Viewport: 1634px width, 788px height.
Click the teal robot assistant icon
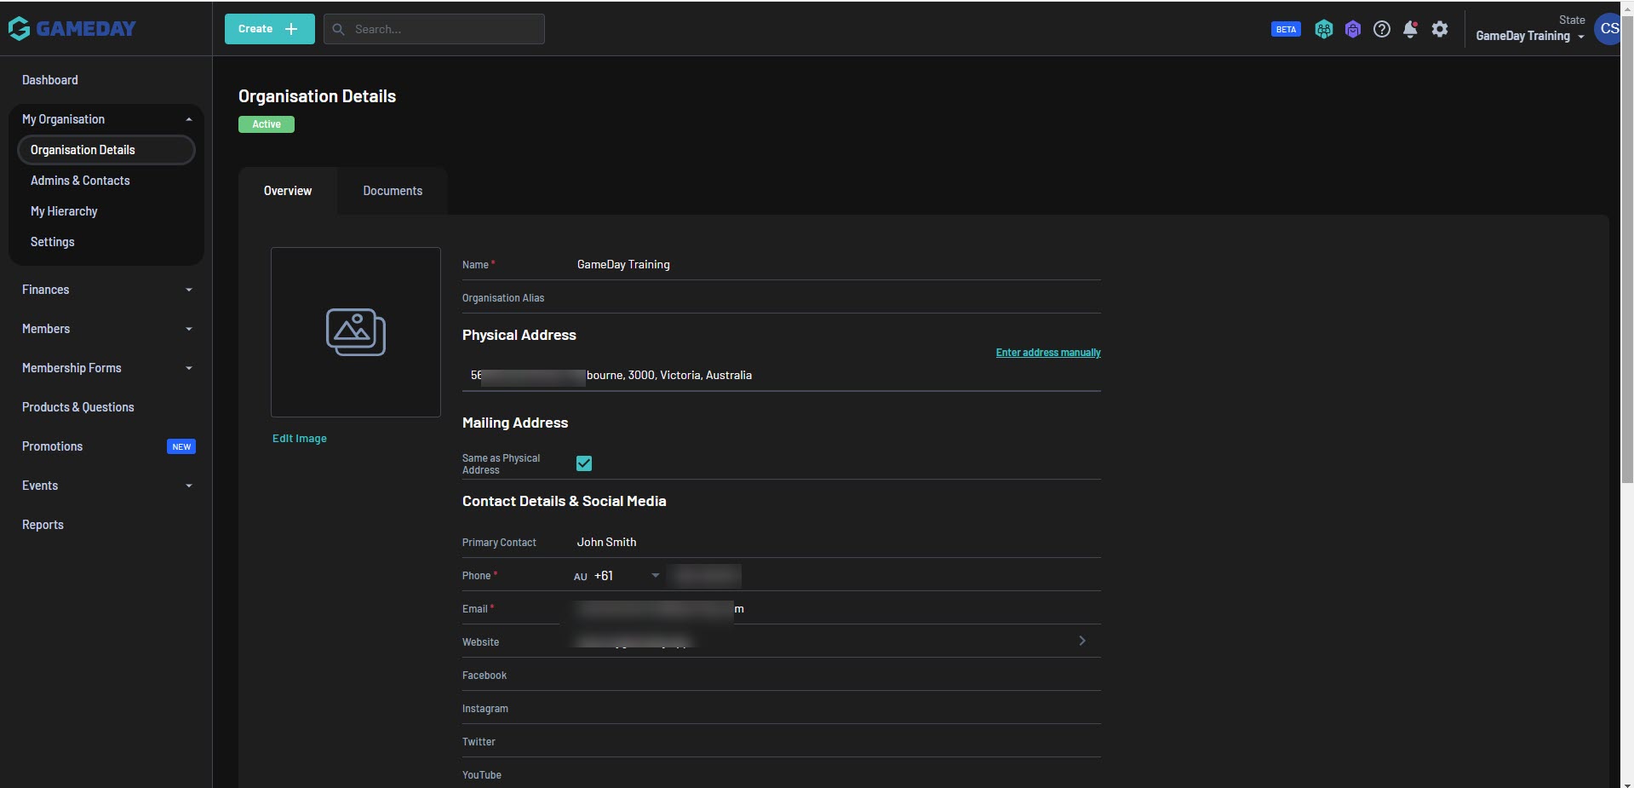pos(1323,29)
